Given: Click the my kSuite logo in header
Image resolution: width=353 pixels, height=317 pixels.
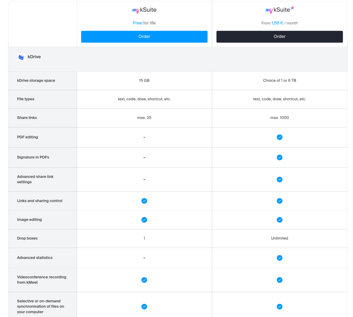Looking at the screenshot, I should 144,10.
